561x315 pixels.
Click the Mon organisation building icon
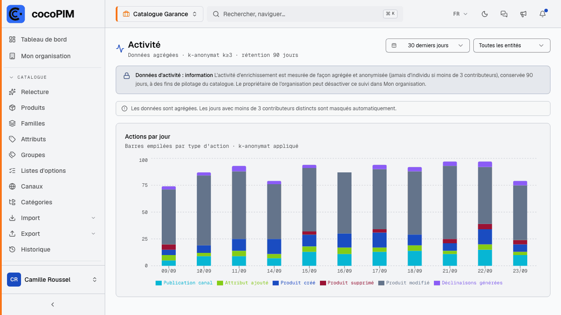pos(12,56)
